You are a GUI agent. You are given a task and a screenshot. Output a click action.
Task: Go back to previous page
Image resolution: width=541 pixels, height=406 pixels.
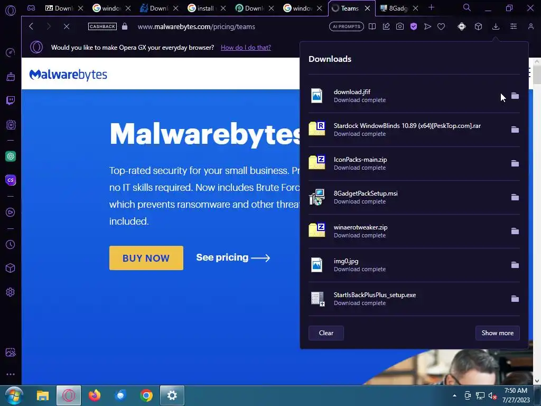(x=31, y=26)
